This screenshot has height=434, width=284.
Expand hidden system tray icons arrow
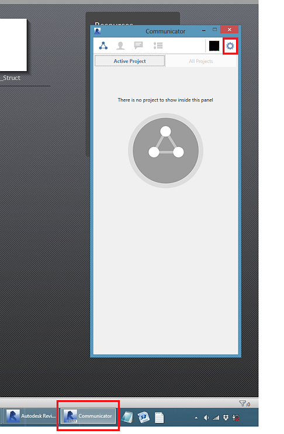point(196,418)
